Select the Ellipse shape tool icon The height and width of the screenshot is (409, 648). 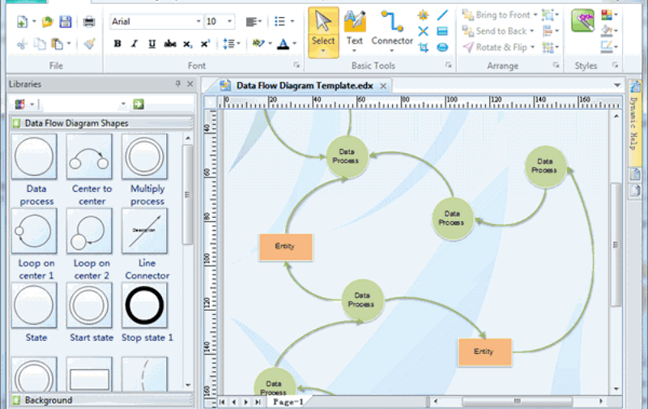pyautogui.click(x=442, y=47)
